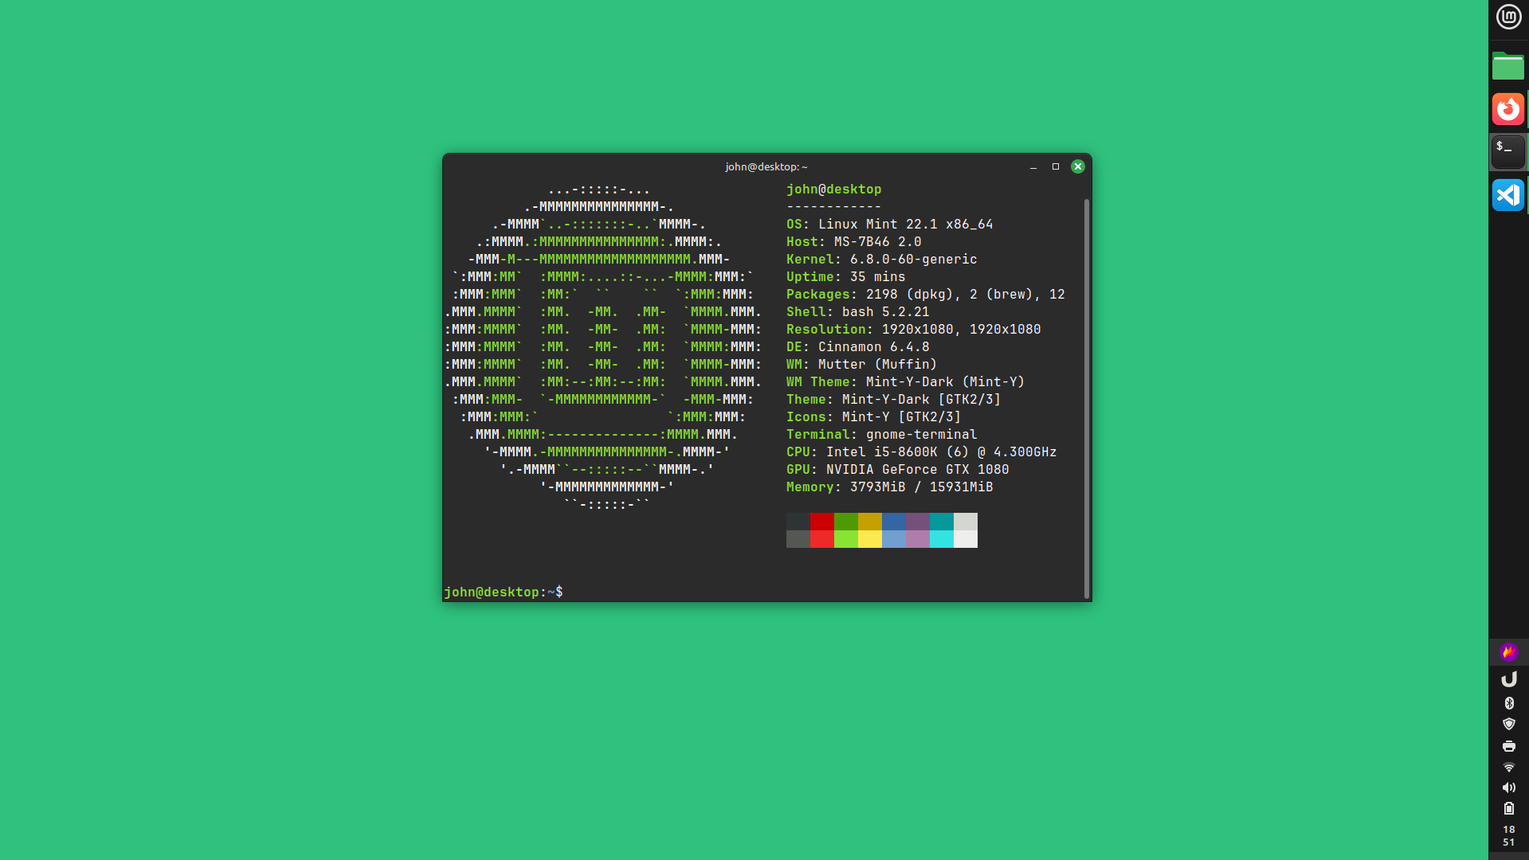This screenshot has width=1529, height=860.
Task: Click the 'Kernel: 6.8.0-60-generic' line
Action: click(x=882, y=259)
